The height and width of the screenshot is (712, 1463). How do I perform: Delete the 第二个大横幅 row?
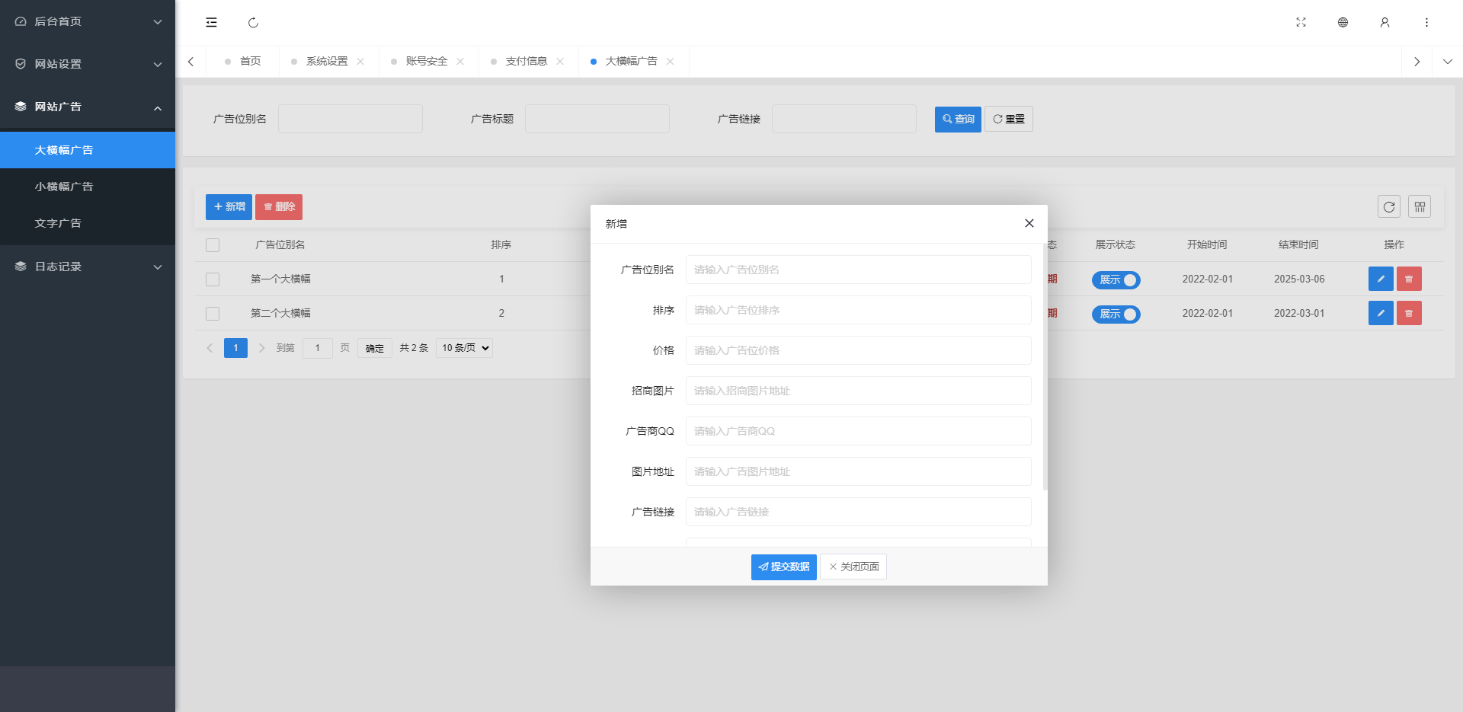click(x=1409, y=313)
